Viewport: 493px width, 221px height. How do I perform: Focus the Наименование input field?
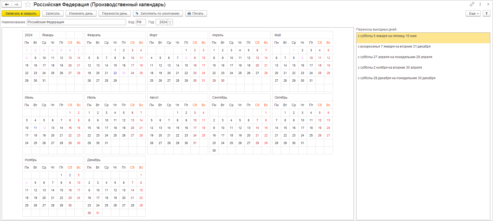coord(76,22)
